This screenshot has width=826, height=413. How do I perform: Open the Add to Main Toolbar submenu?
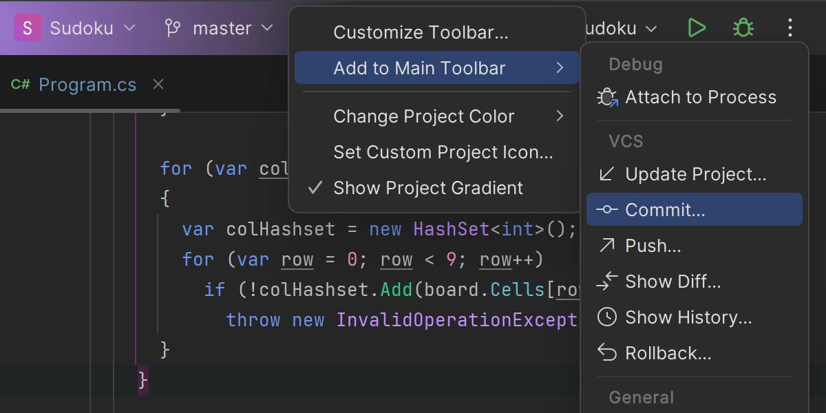[x=437, y=68]
